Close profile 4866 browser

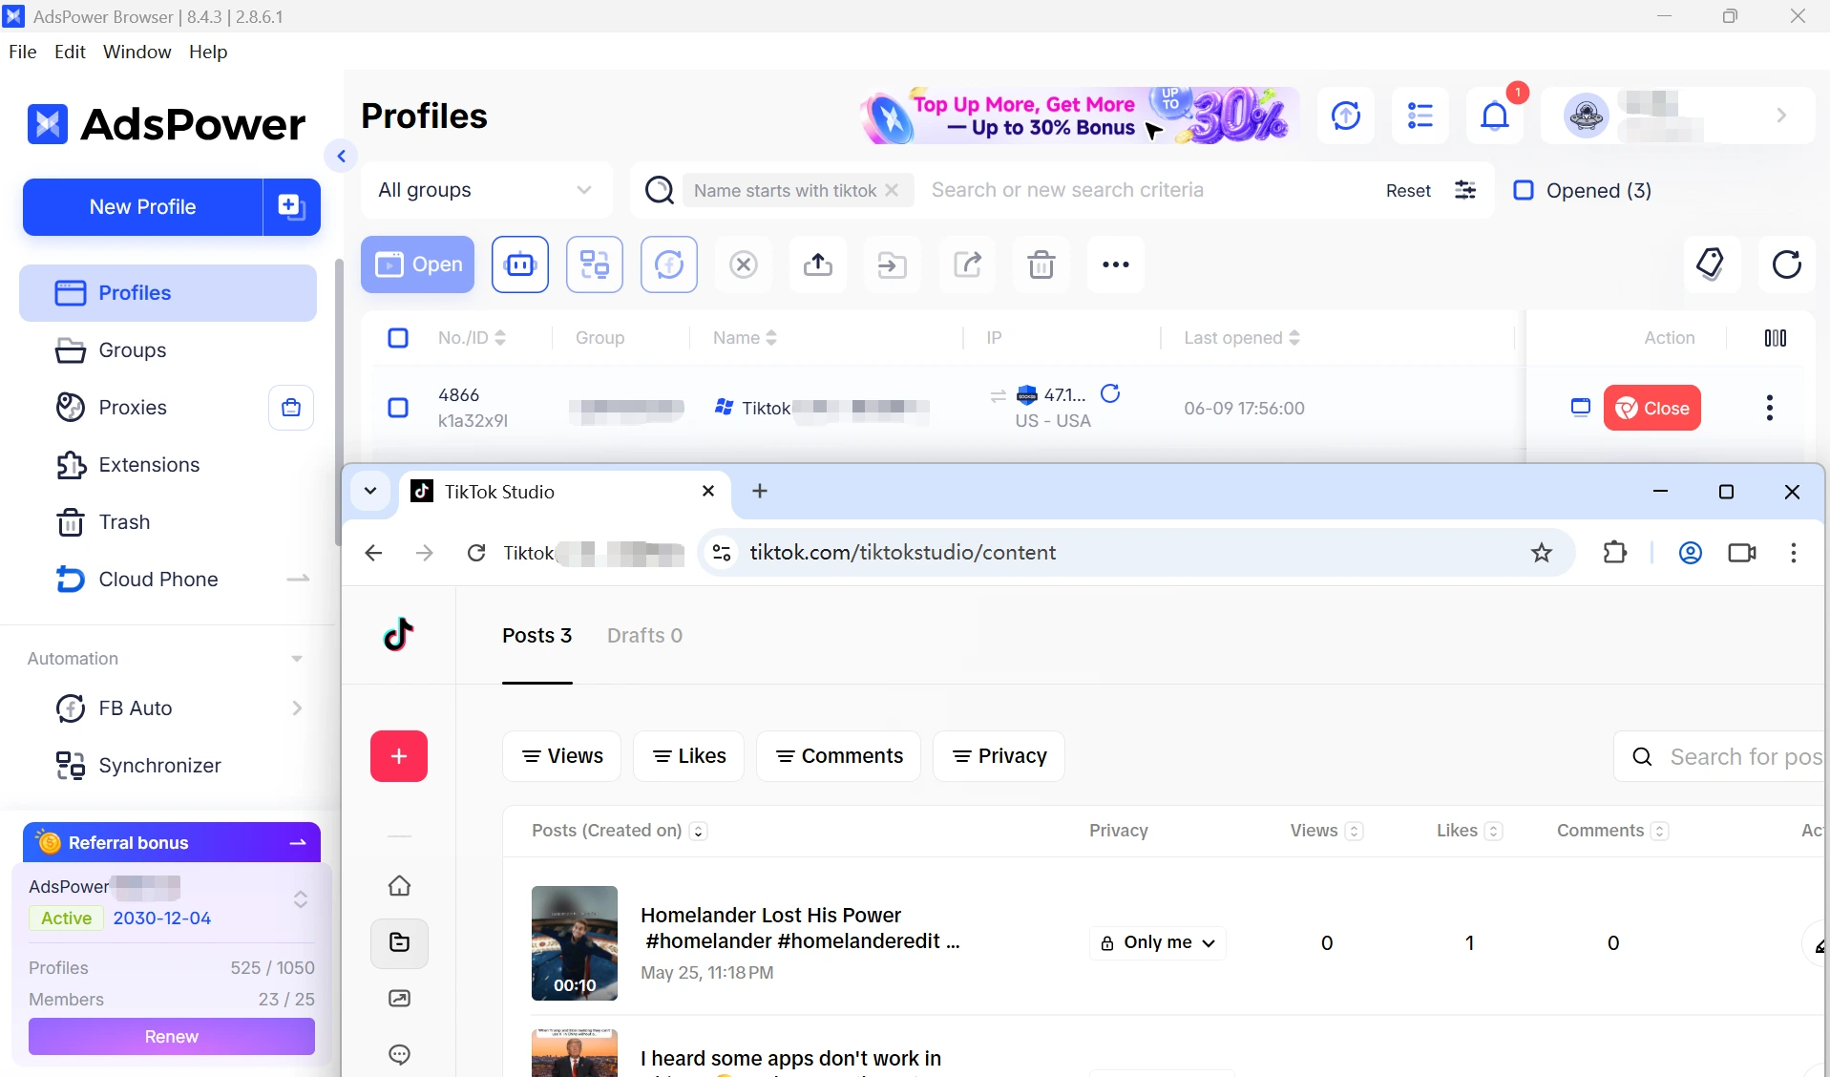[x=1652, y=408]
